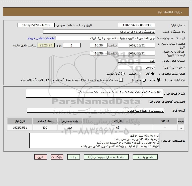Click the تاریخ نیاز column header

20,121
